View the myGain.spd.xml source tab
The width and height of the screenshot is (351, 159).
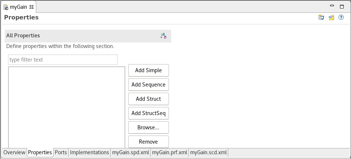tap(130, 152)
